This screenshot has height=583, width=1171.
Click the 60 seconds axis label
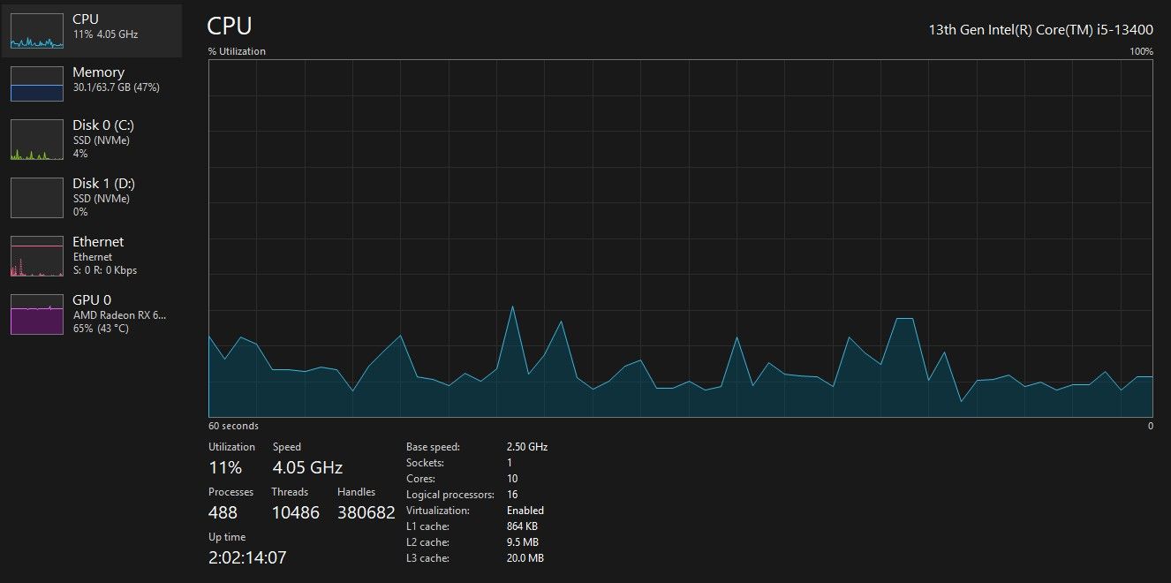click(x=234, y=426)
